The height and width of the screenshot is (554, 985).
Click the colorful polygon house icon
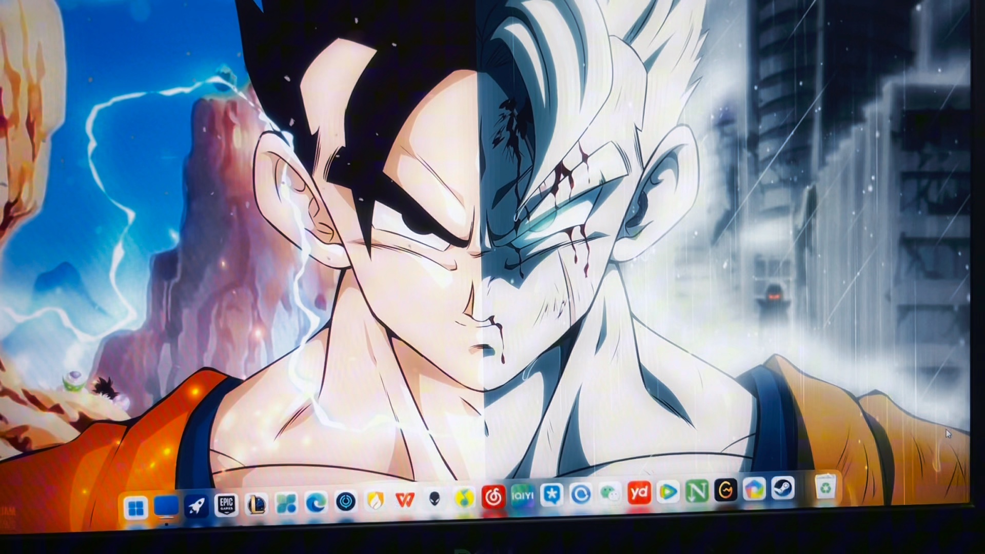click(x=754, y=489)
